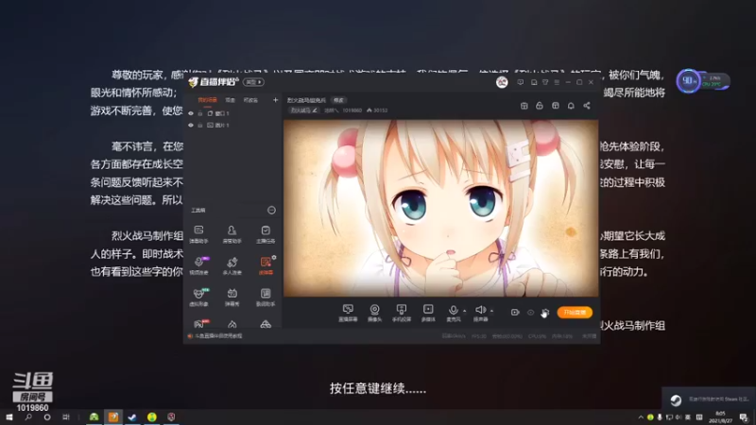The image size is (756, 425).
Task: Toggle preview eye icon near record button
Action: [530, 313]
